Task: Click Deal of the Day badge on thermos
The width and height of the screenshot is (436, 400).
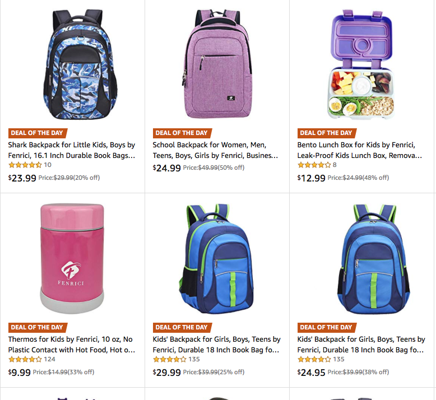Action: (38, 327)
